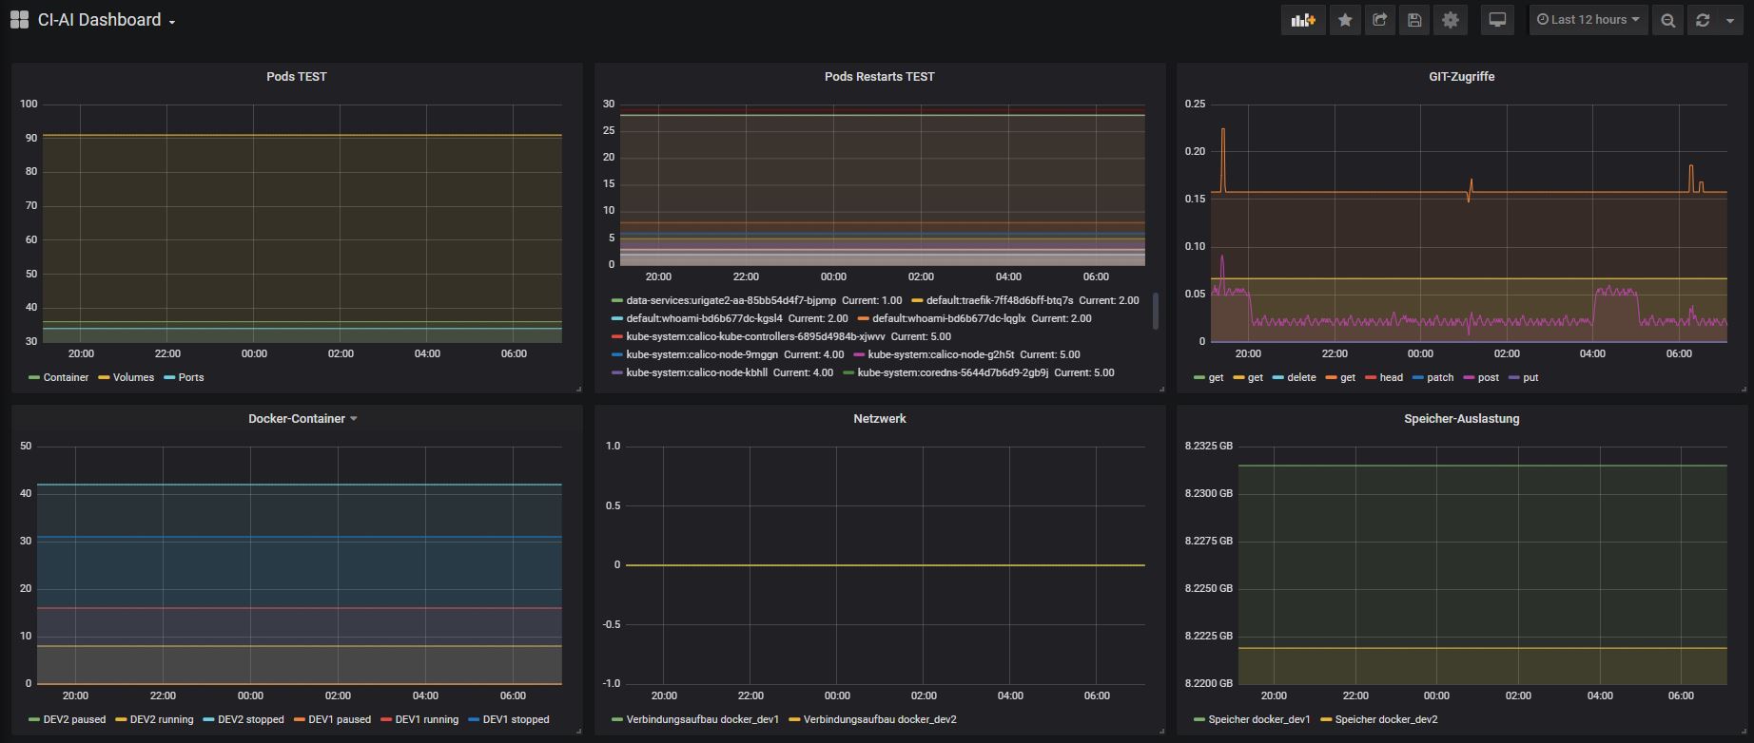This screenshot has width=1754, height=743.
Task: Open the Netzwerk panel title menu
Action: tap(879, 418)
